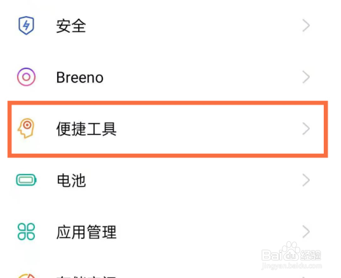Click the 经验 watermark text
Screen dimensions: 341x278
click(311, 255)
